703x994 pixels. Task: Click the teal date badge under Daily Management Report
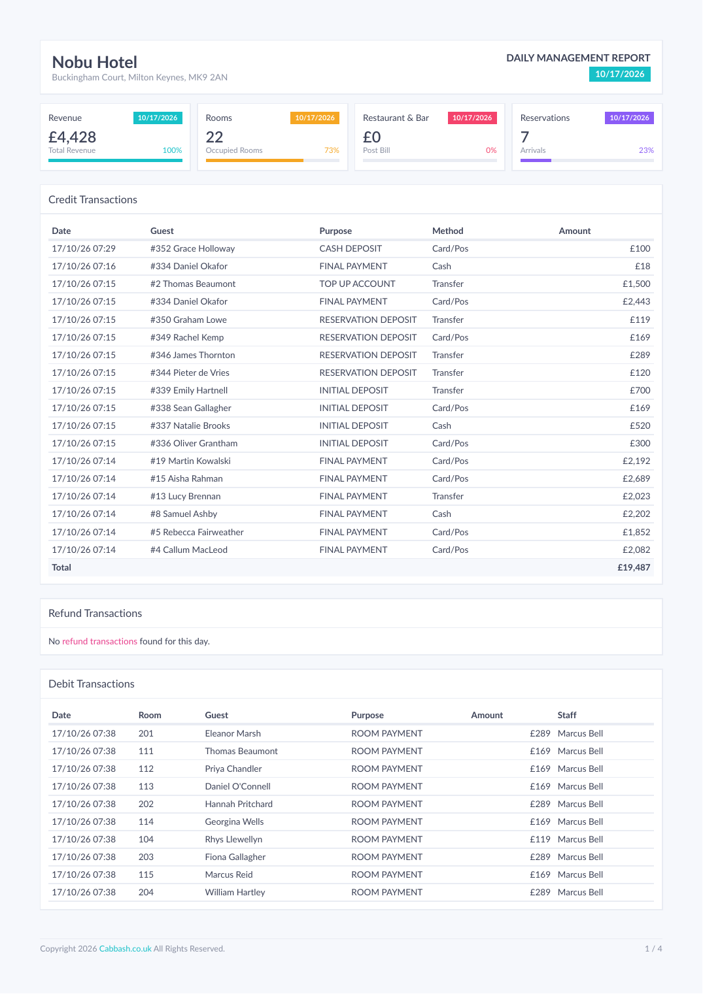620,74
